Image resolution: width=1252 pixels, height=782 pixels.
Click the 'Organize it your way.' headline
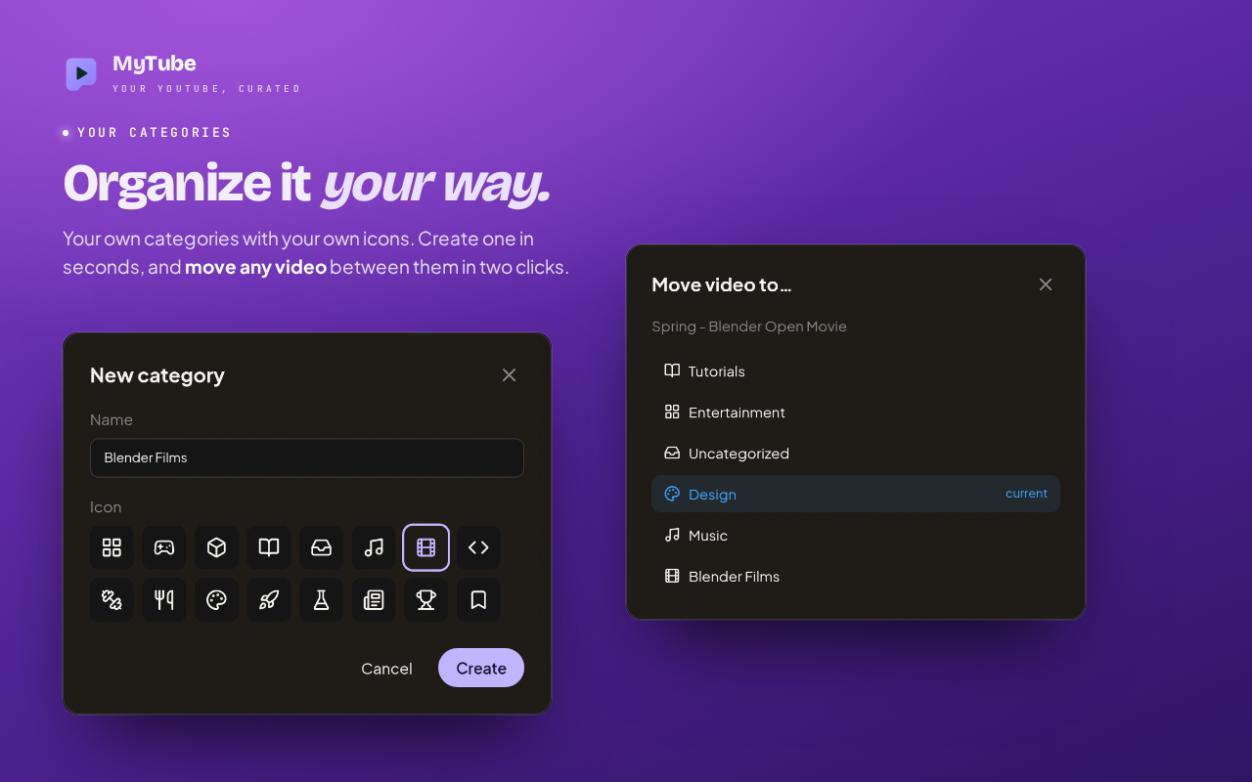(x=307, y=184)
